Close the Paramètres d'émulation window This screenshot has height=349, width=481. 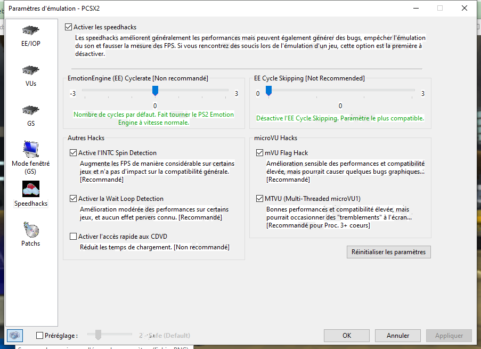click(x=465, y=8)
